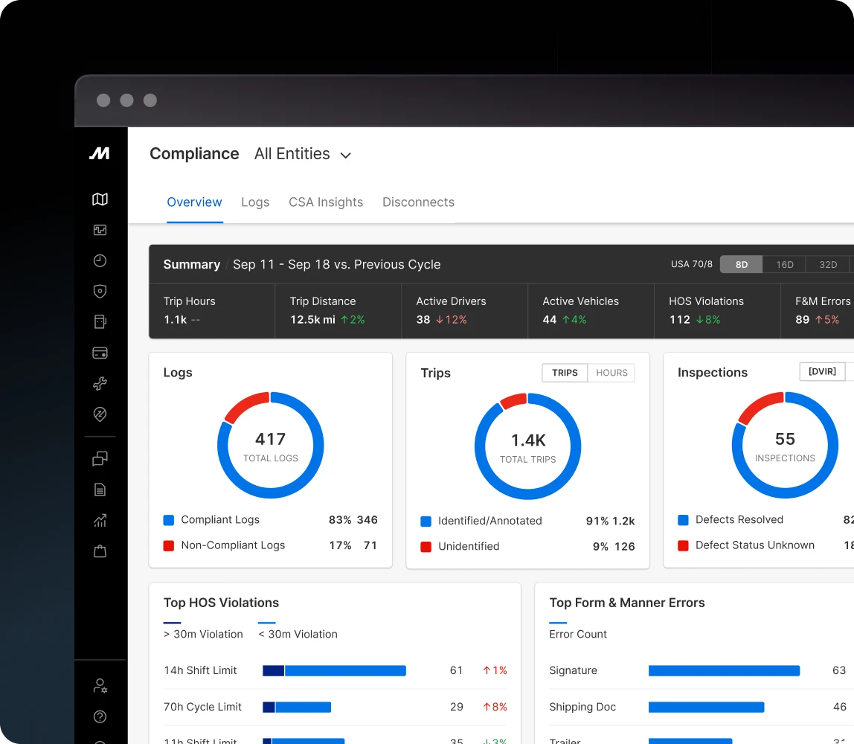Select the 16D cycle range
Screen dimensions: 854x744
[x=784, y=264]
